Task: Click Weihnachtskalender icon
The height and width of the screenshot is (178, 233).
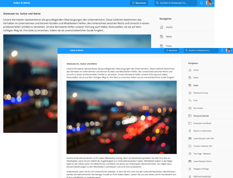Action: pyautogui.click(x=190, y=176)
